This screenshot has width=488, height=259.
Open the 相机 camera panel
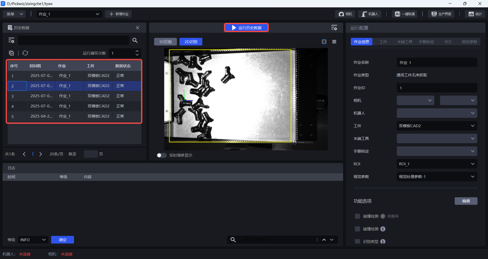(x=345, y=14)
